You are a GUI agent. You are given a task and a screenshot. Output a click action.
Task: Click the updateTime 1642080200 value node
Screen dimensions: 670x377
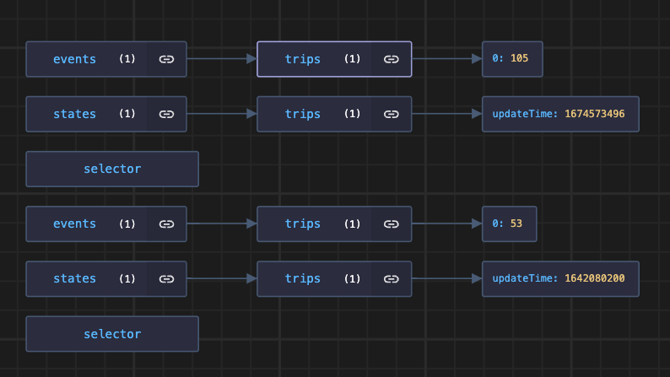point(559,278)
